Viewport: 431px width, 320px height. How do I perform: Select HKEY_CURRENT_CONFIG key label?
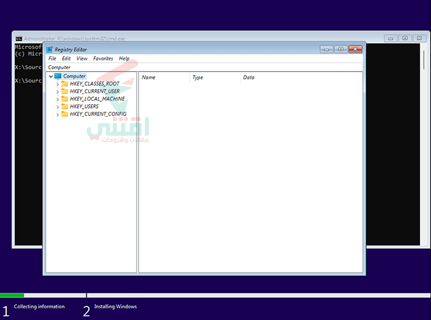pos(98,114)
